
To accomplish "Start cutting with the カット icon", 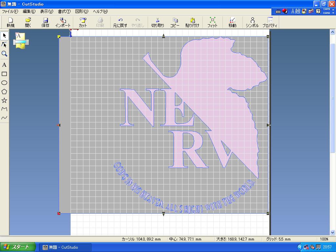I will [83, 22].
